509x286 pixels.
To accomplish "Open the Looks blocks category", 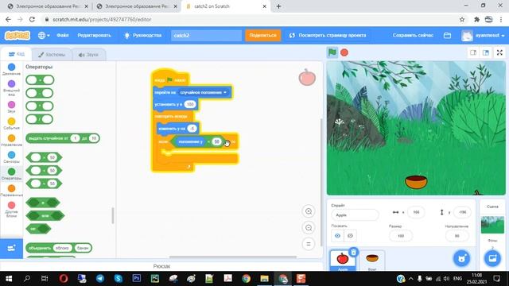I will (11, 87).
